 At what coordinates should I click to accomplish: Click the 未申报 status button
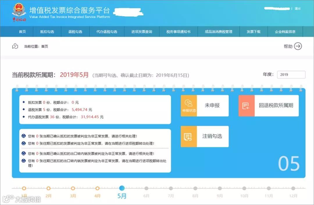[212, 106]
